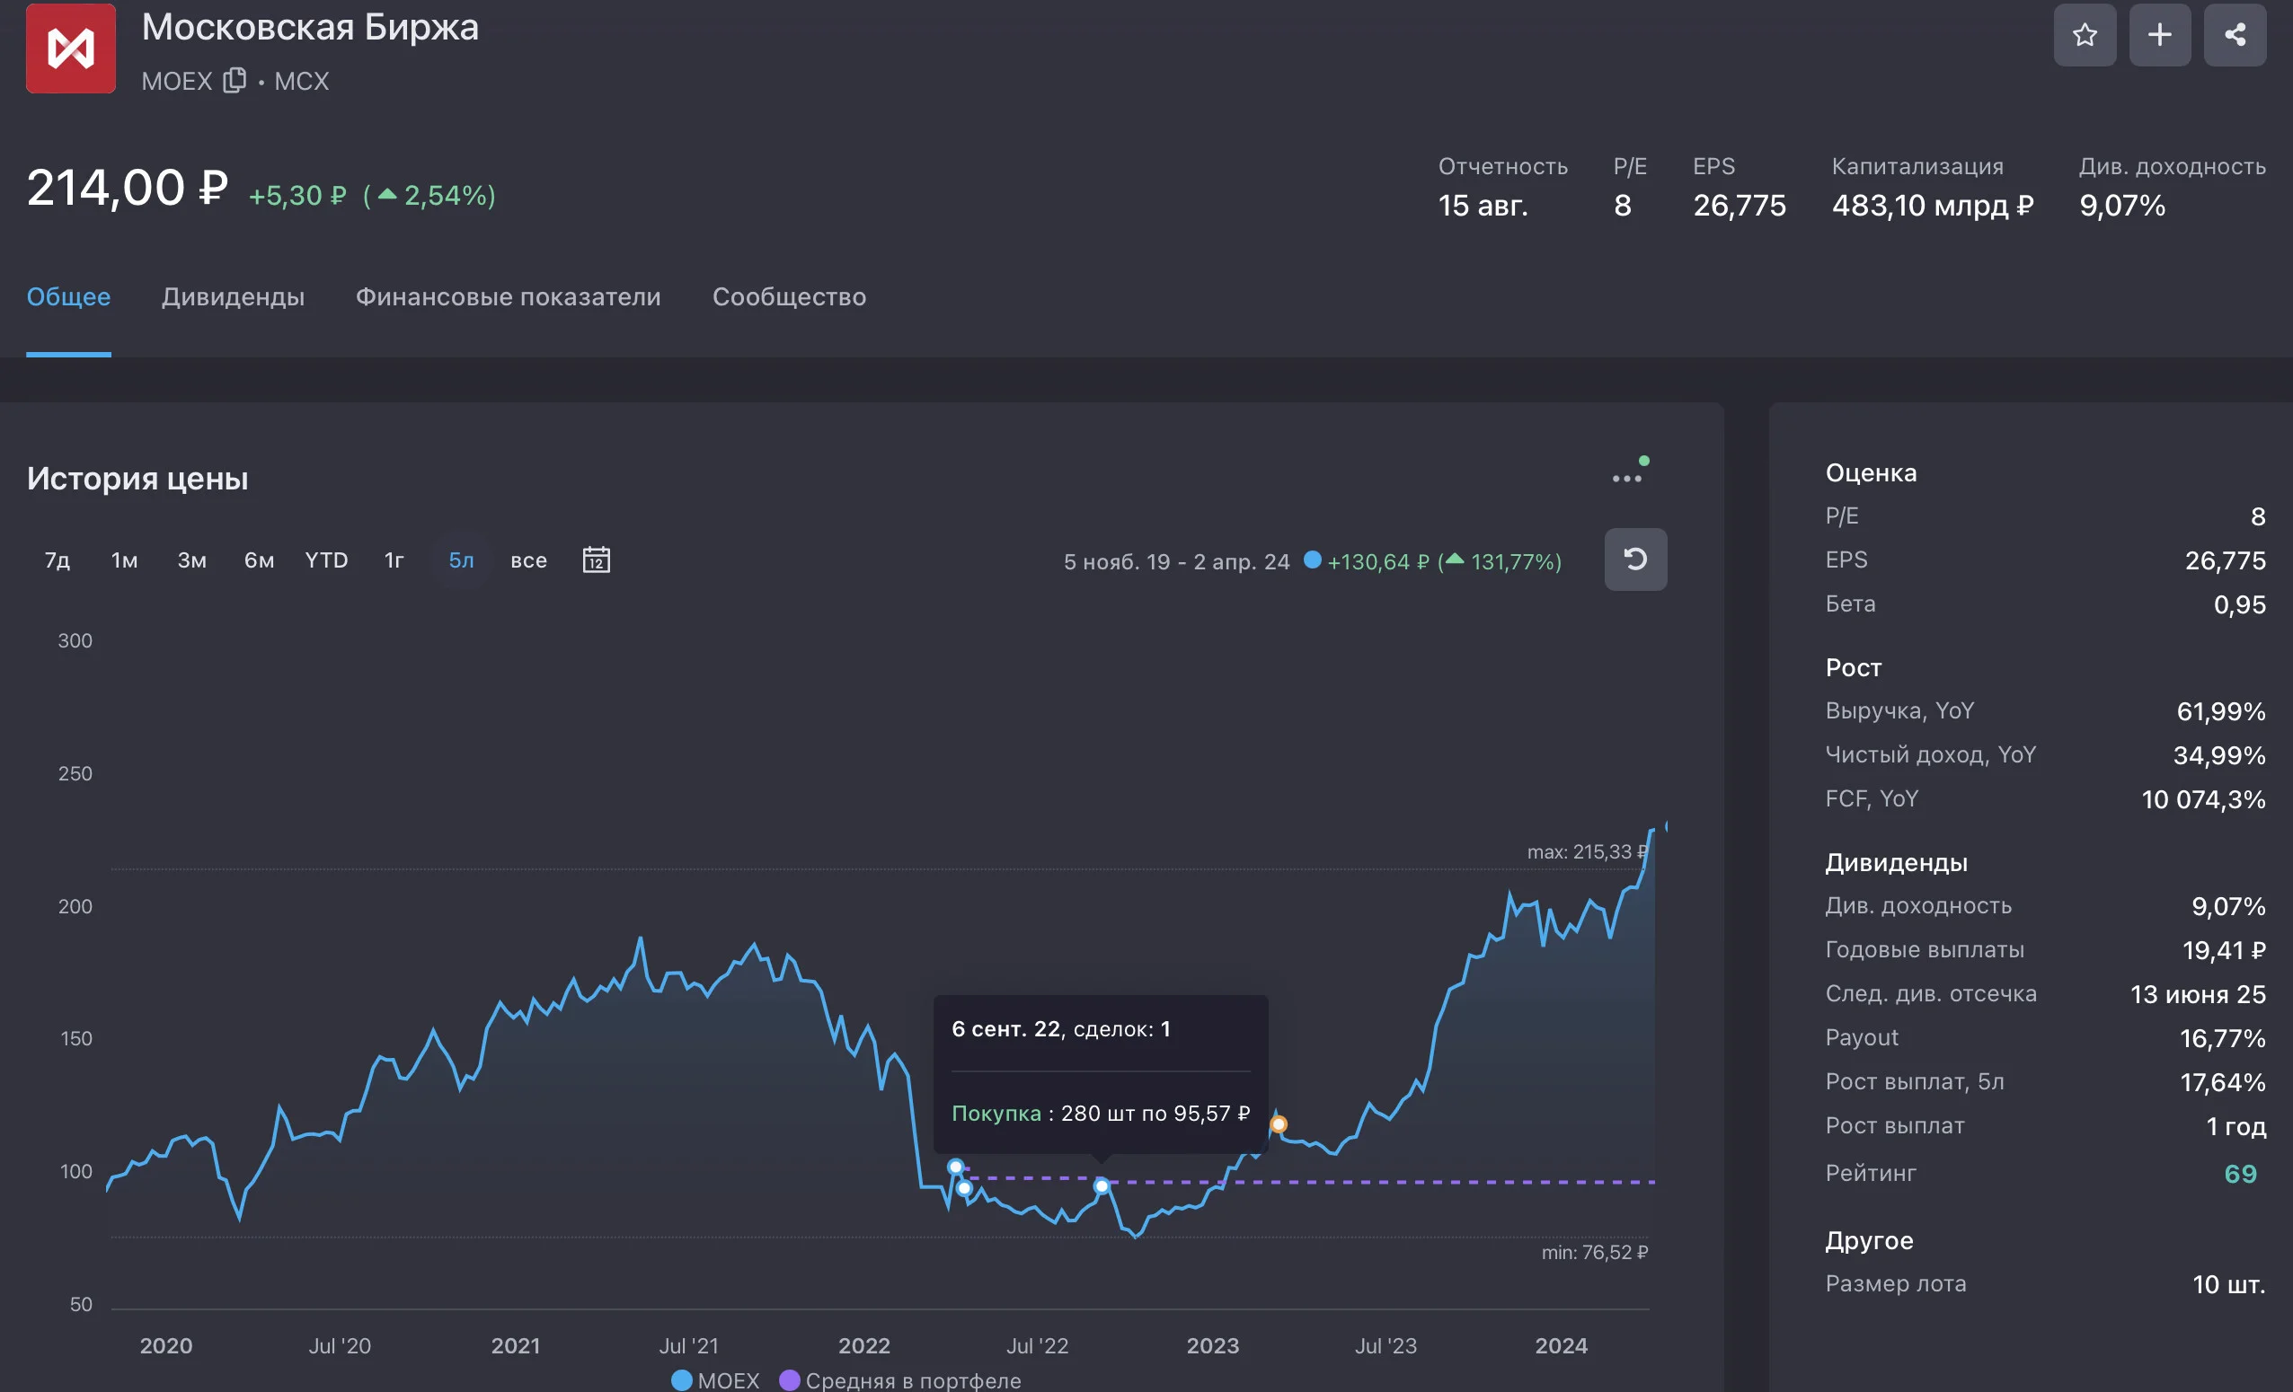Screen dimensions: 2293x1392
Task: Select the YTD chart period
Action: pyautogui.click(x=327, y=559)
